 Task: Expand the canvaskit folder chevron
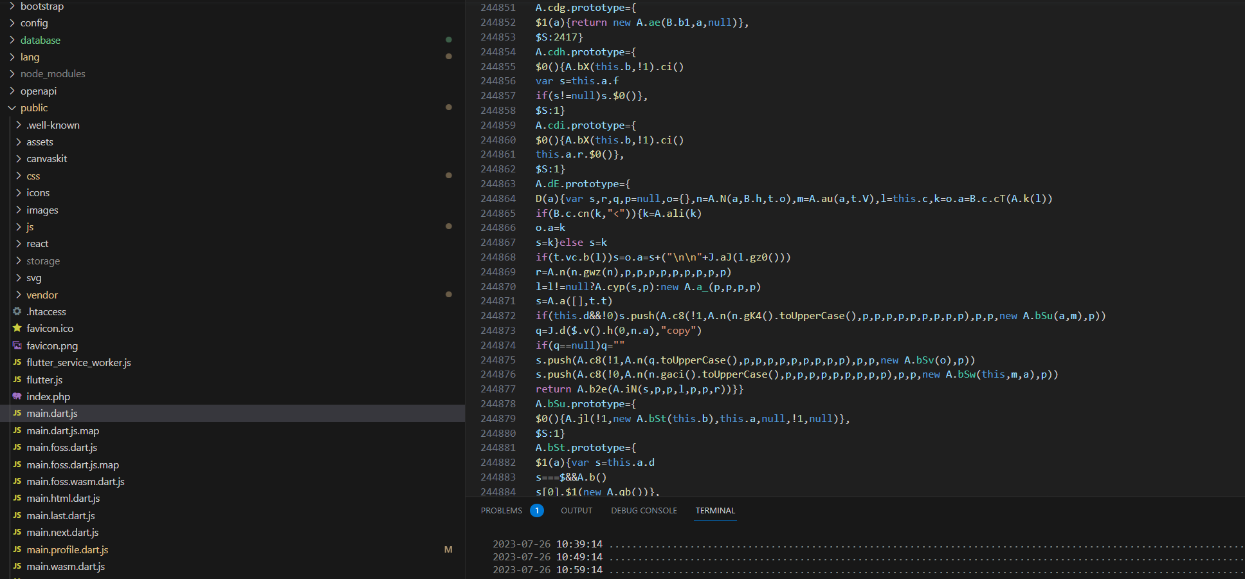pyautogui.click(x=19, y=158)
